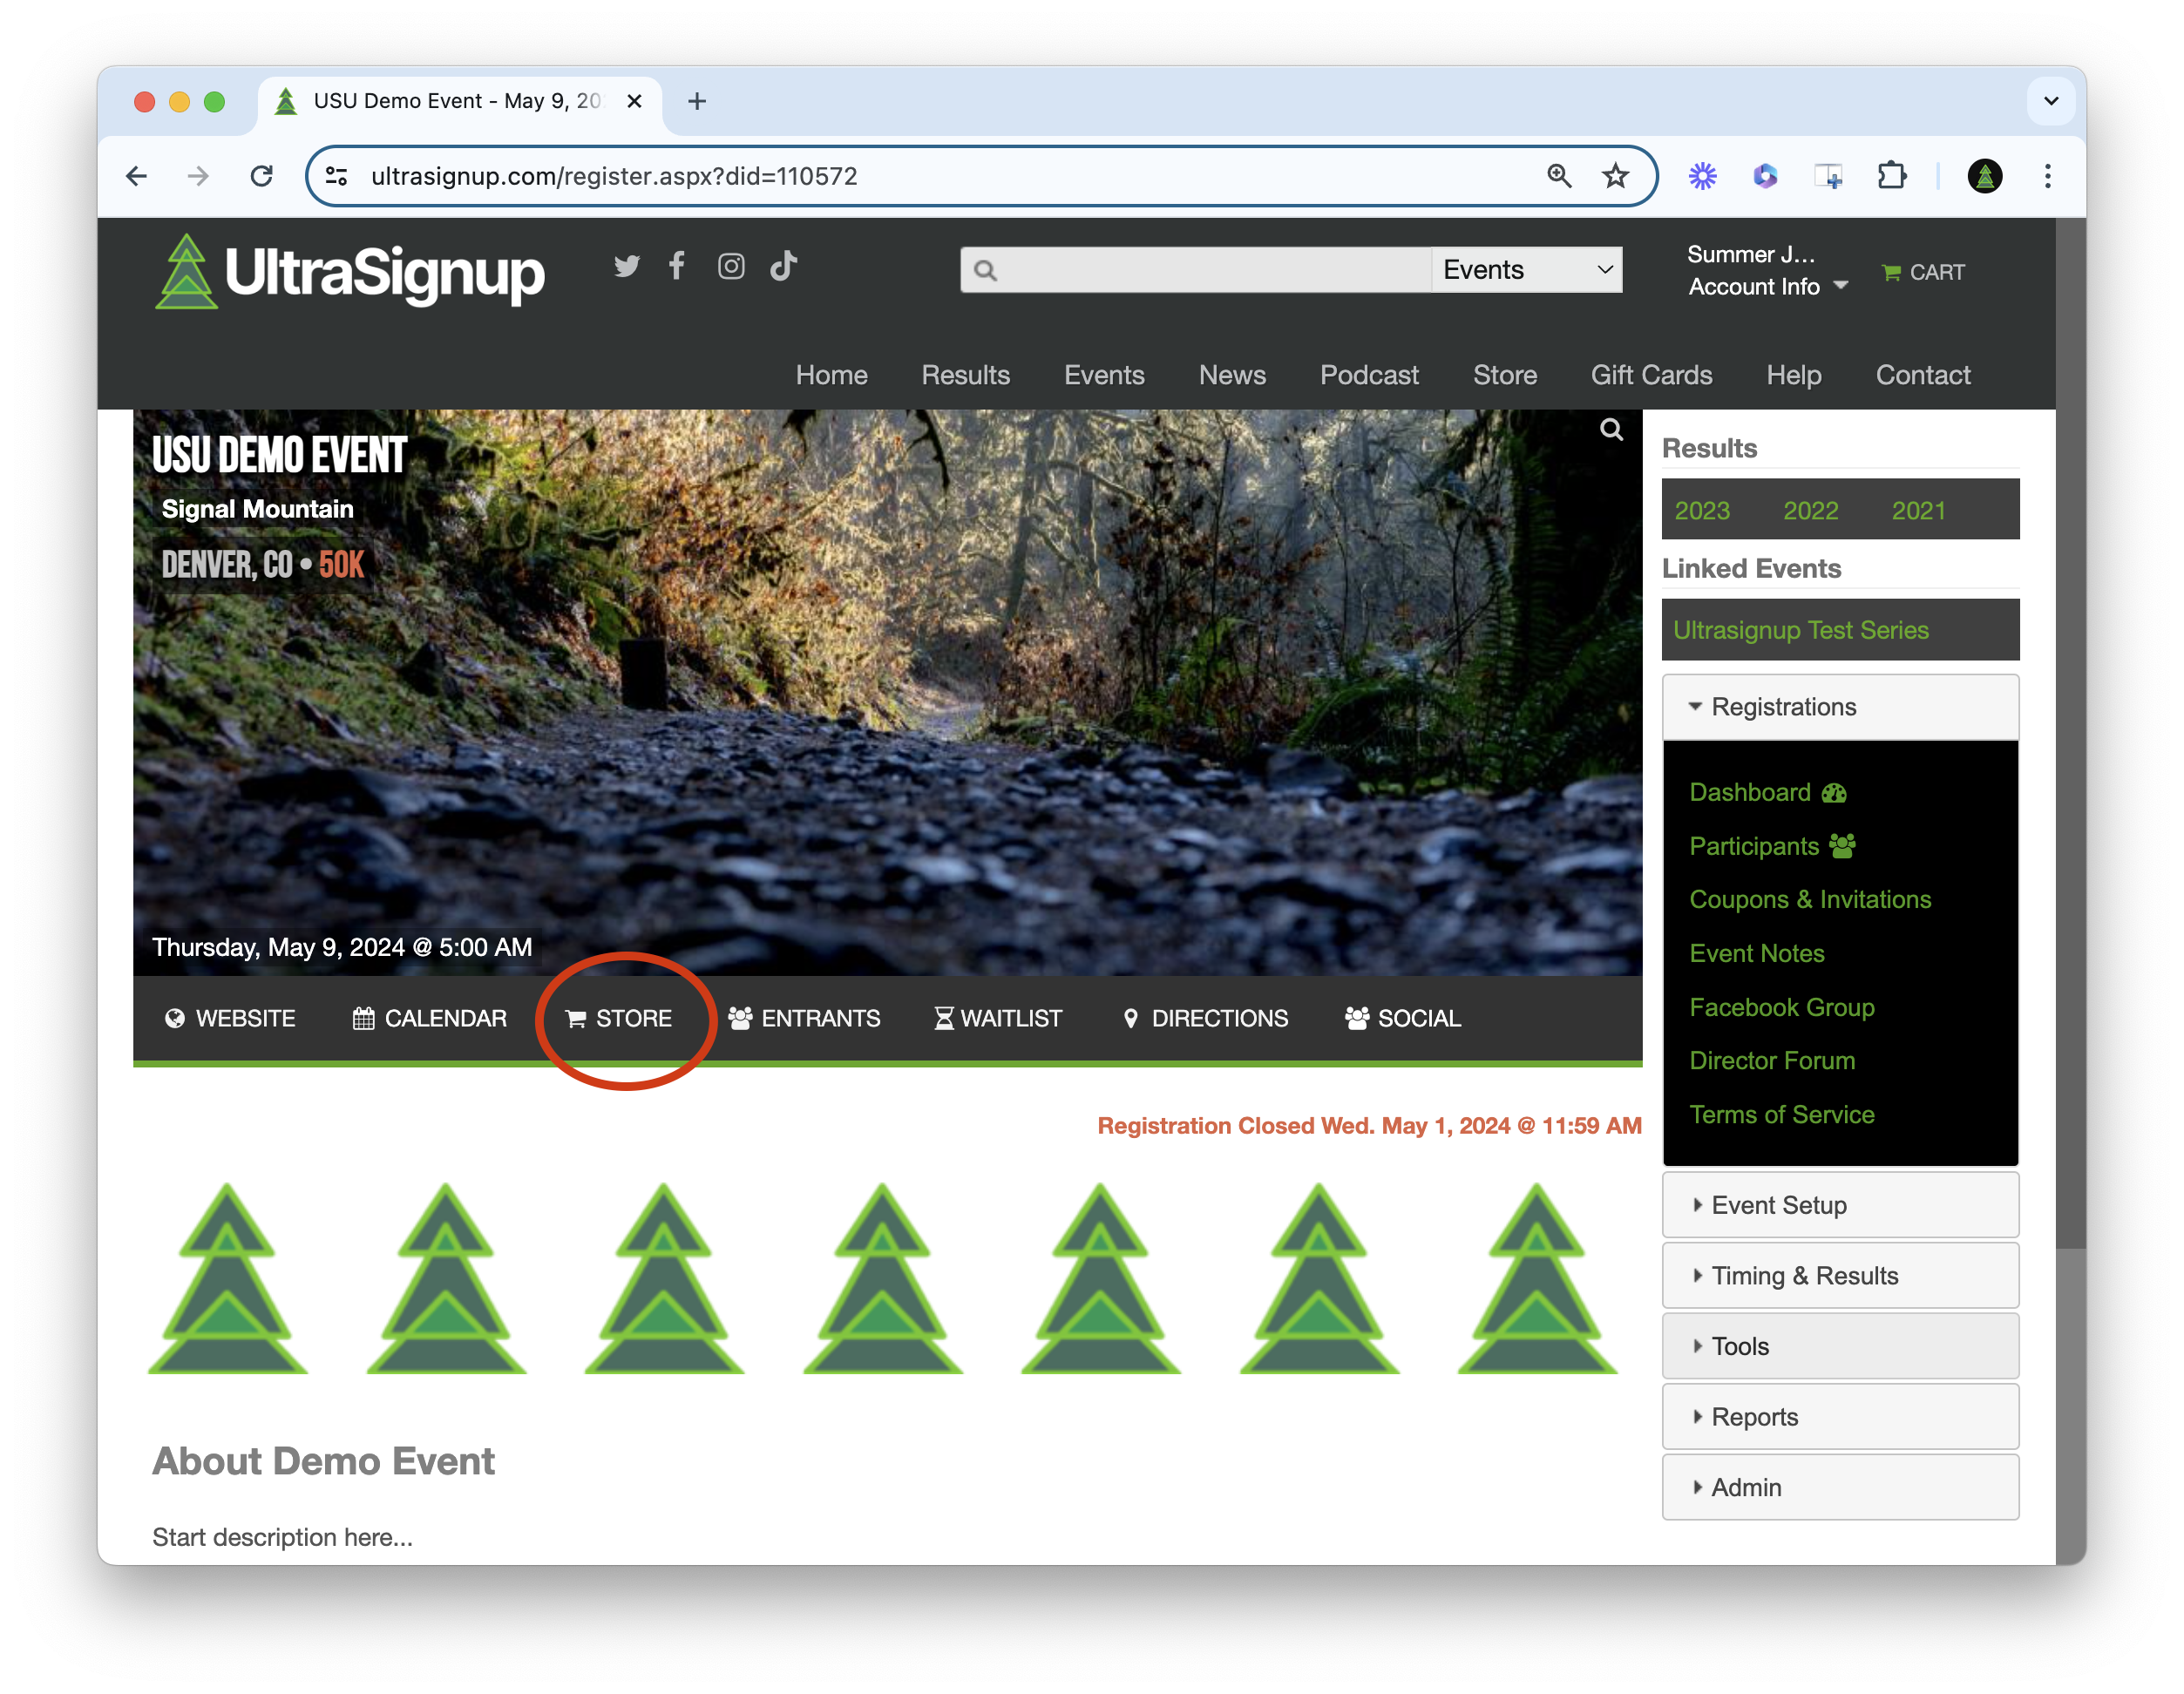Click browser profile avatar
Image resolution: width=2184 pixels, height=1694 pixels.
click(x=1984, y=177)
